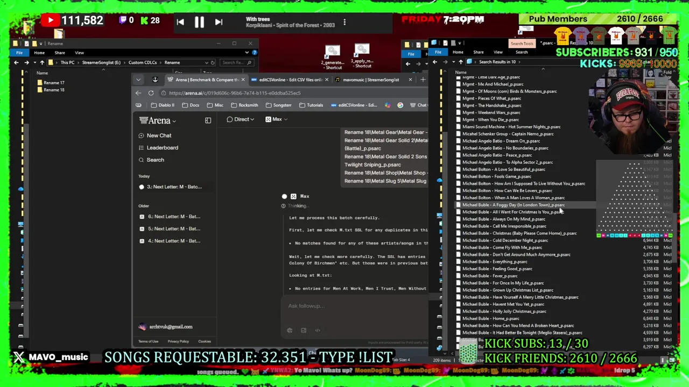This screenshot has width=689, height=387.
Task: Open the View tab in the Rename explorer window
Action: coord(79,53)
